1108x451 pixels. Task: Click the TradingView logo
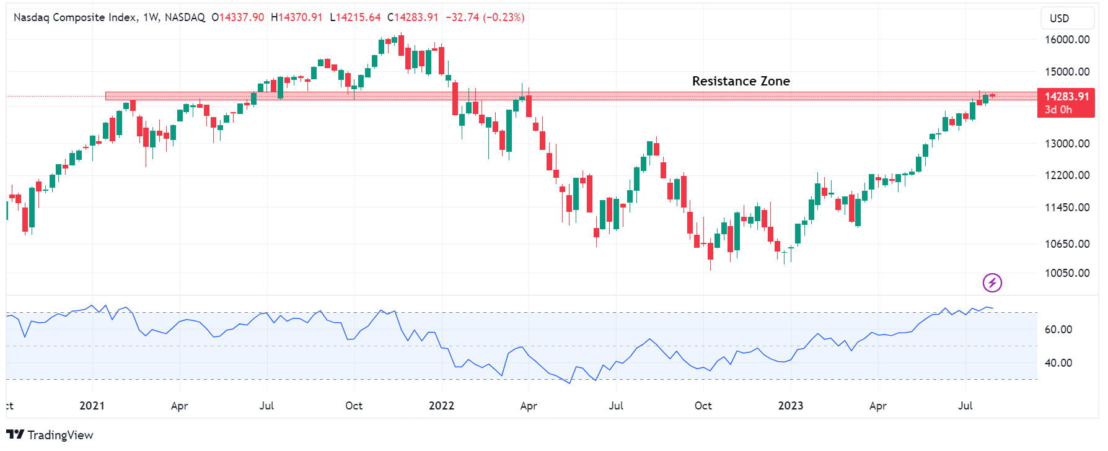coord(50,435)
